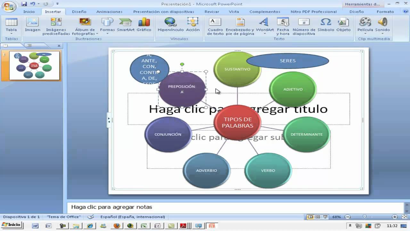Screen dimensions: 410x231
Task: Insert an Objeto
Action: tap(343, 25)
